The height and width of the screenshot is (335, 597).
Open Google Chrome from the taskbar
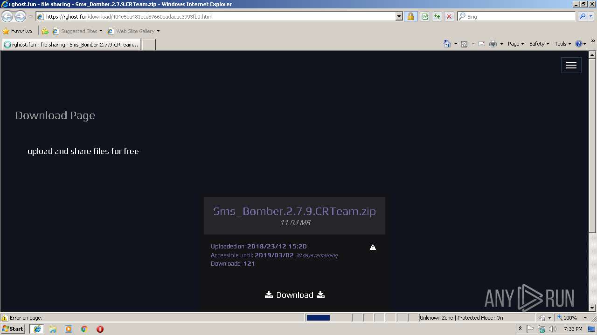pos(84,329)
